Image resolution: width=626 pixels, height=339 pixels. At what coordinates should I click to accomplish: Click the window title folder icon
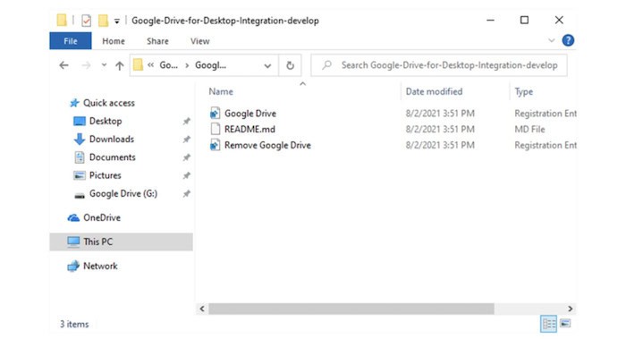62,20
